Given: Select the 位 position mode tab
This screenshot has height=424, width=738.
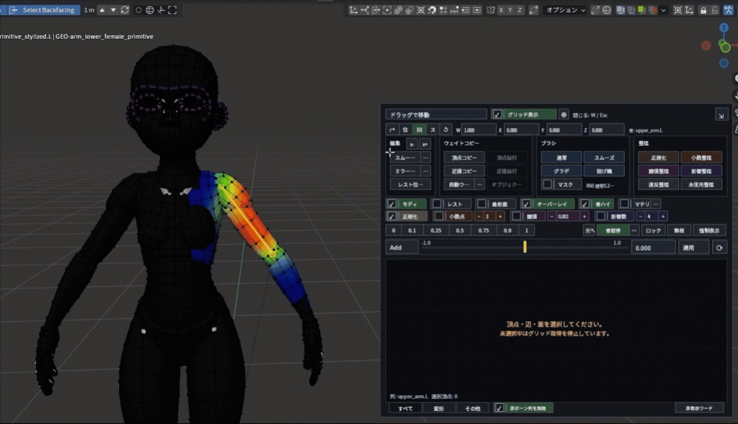Looking at the screenshot, I should click(x=405, y=130).
